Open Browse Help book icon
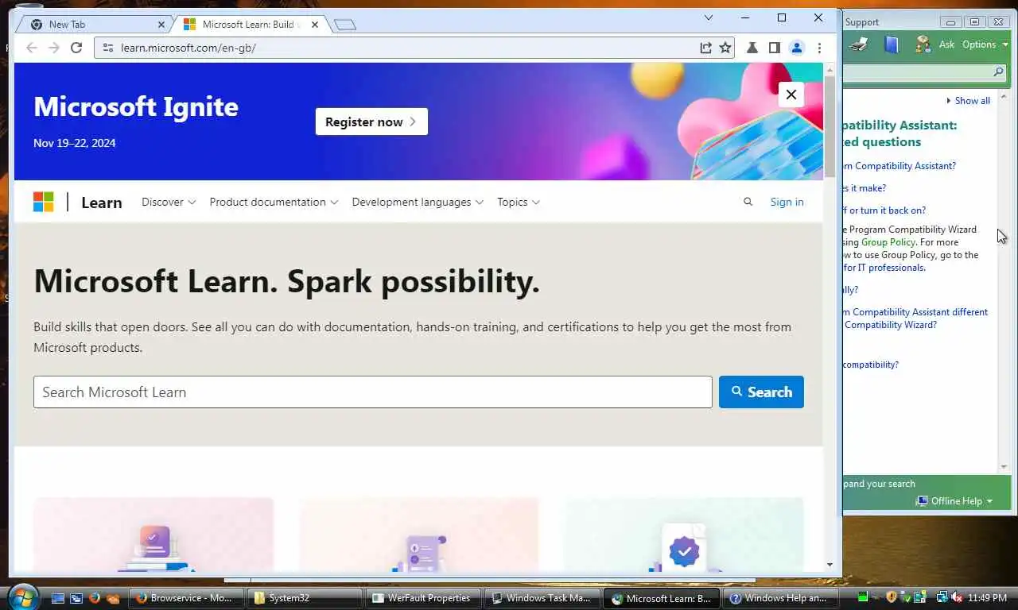The width and height of the screenshot is (1018, 610). 892,44
